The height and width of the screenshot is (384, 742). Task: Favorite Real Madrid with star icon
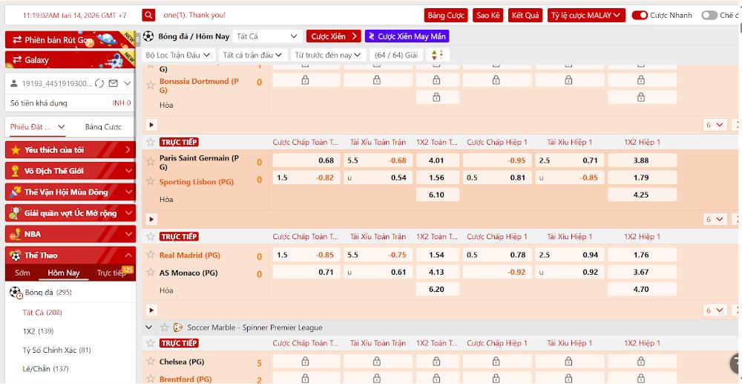coord(151,255)
